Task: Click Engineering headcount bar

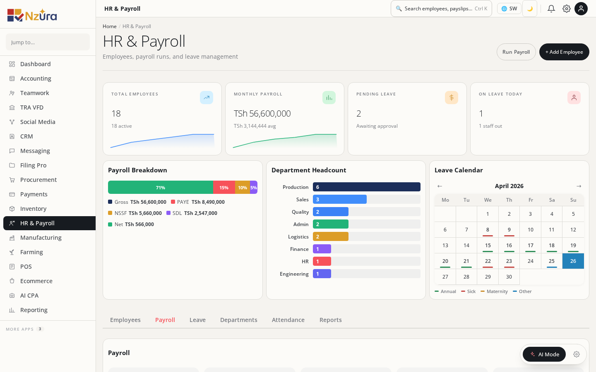Action: (x=322, y=274)
